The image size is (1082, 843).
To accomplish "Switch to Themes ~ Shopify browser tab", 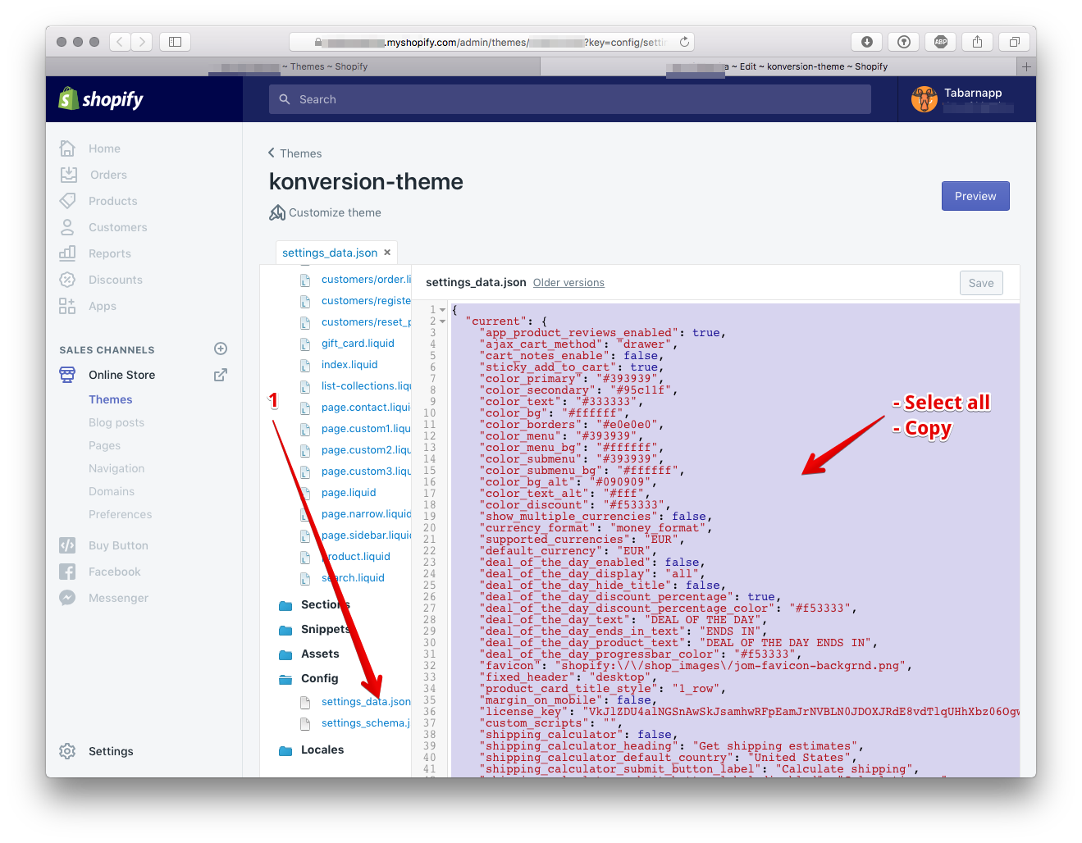I will click(293, 66).
